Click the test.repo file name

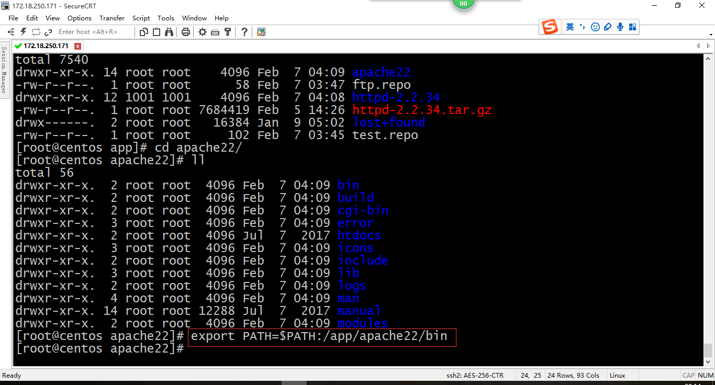tap(385, 135)
